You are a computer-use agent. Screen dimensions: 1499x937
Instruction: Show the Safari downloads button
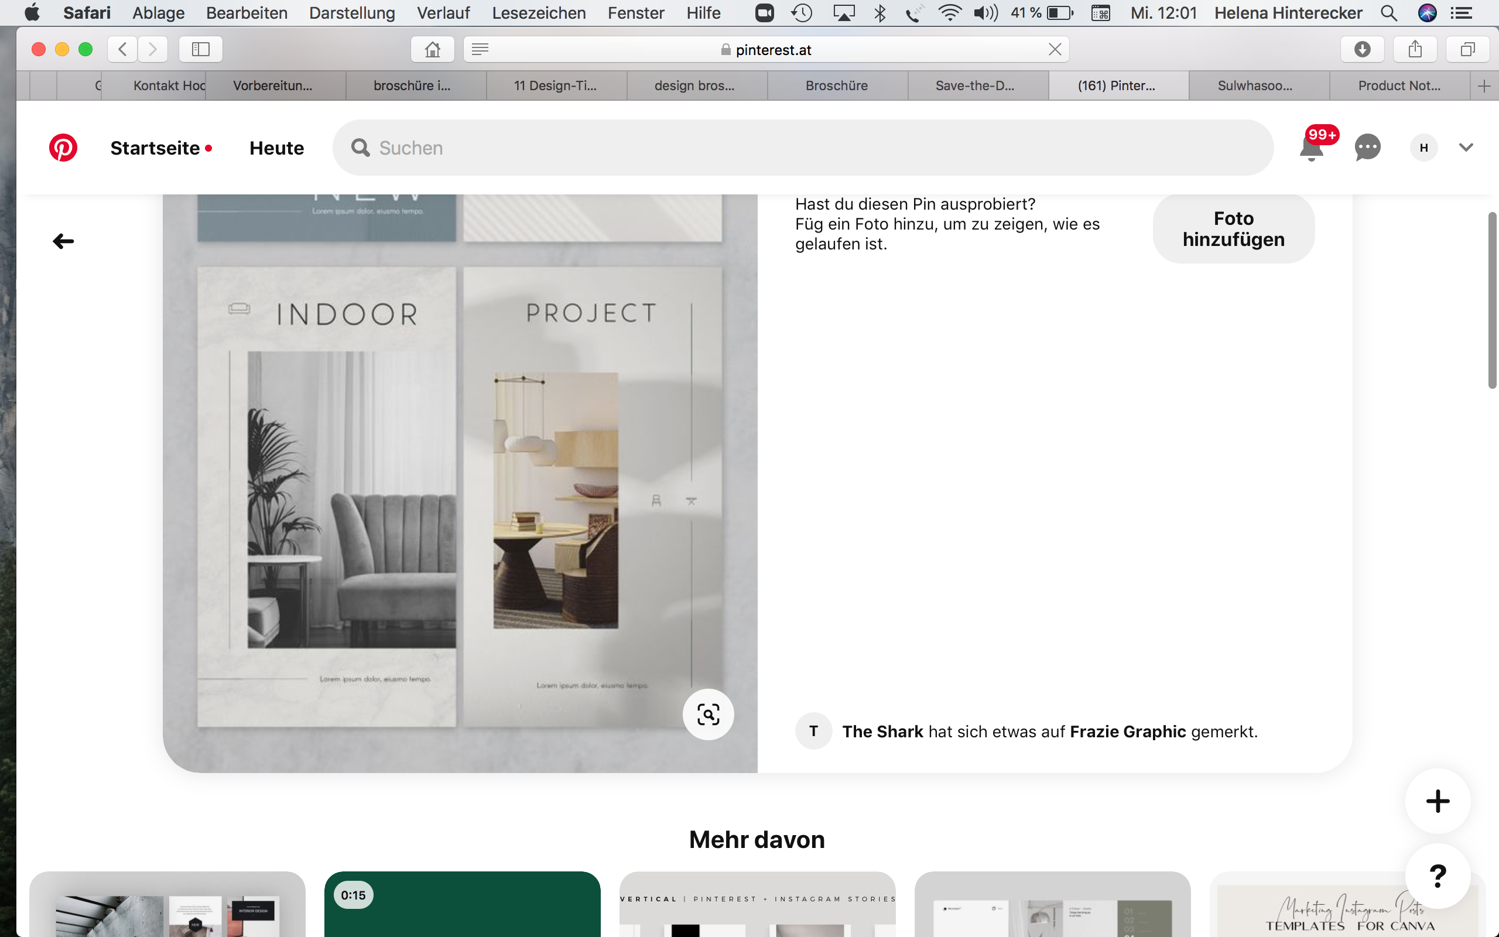point(1362,49)
